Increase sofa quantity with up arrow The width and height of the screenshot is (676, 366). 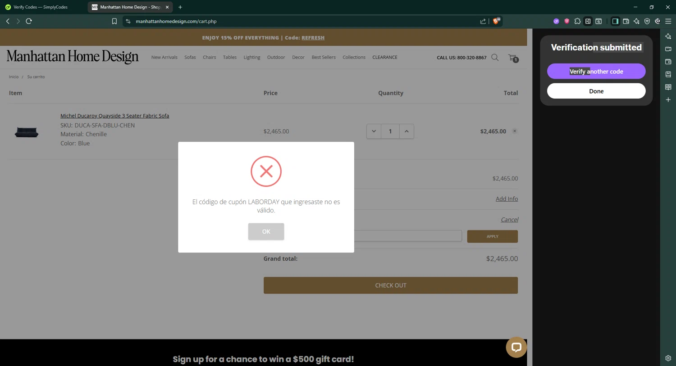[407, 131]
